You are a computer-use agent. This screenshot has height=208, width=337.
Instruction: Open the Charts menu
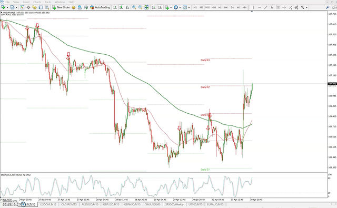coord(37,2)
